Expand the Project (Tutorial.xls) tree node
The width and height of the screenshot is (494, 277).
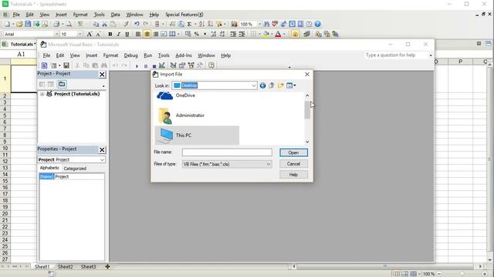(x=42, y=94)
